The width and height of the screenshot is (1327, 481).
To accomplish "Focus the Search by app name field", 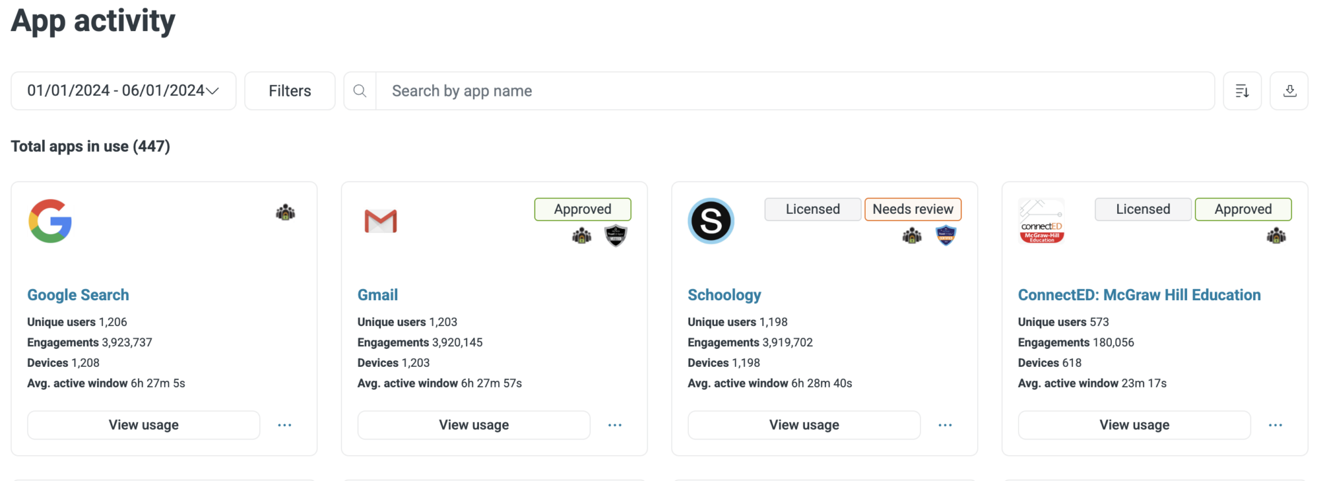I will click(x=794, y=91).
